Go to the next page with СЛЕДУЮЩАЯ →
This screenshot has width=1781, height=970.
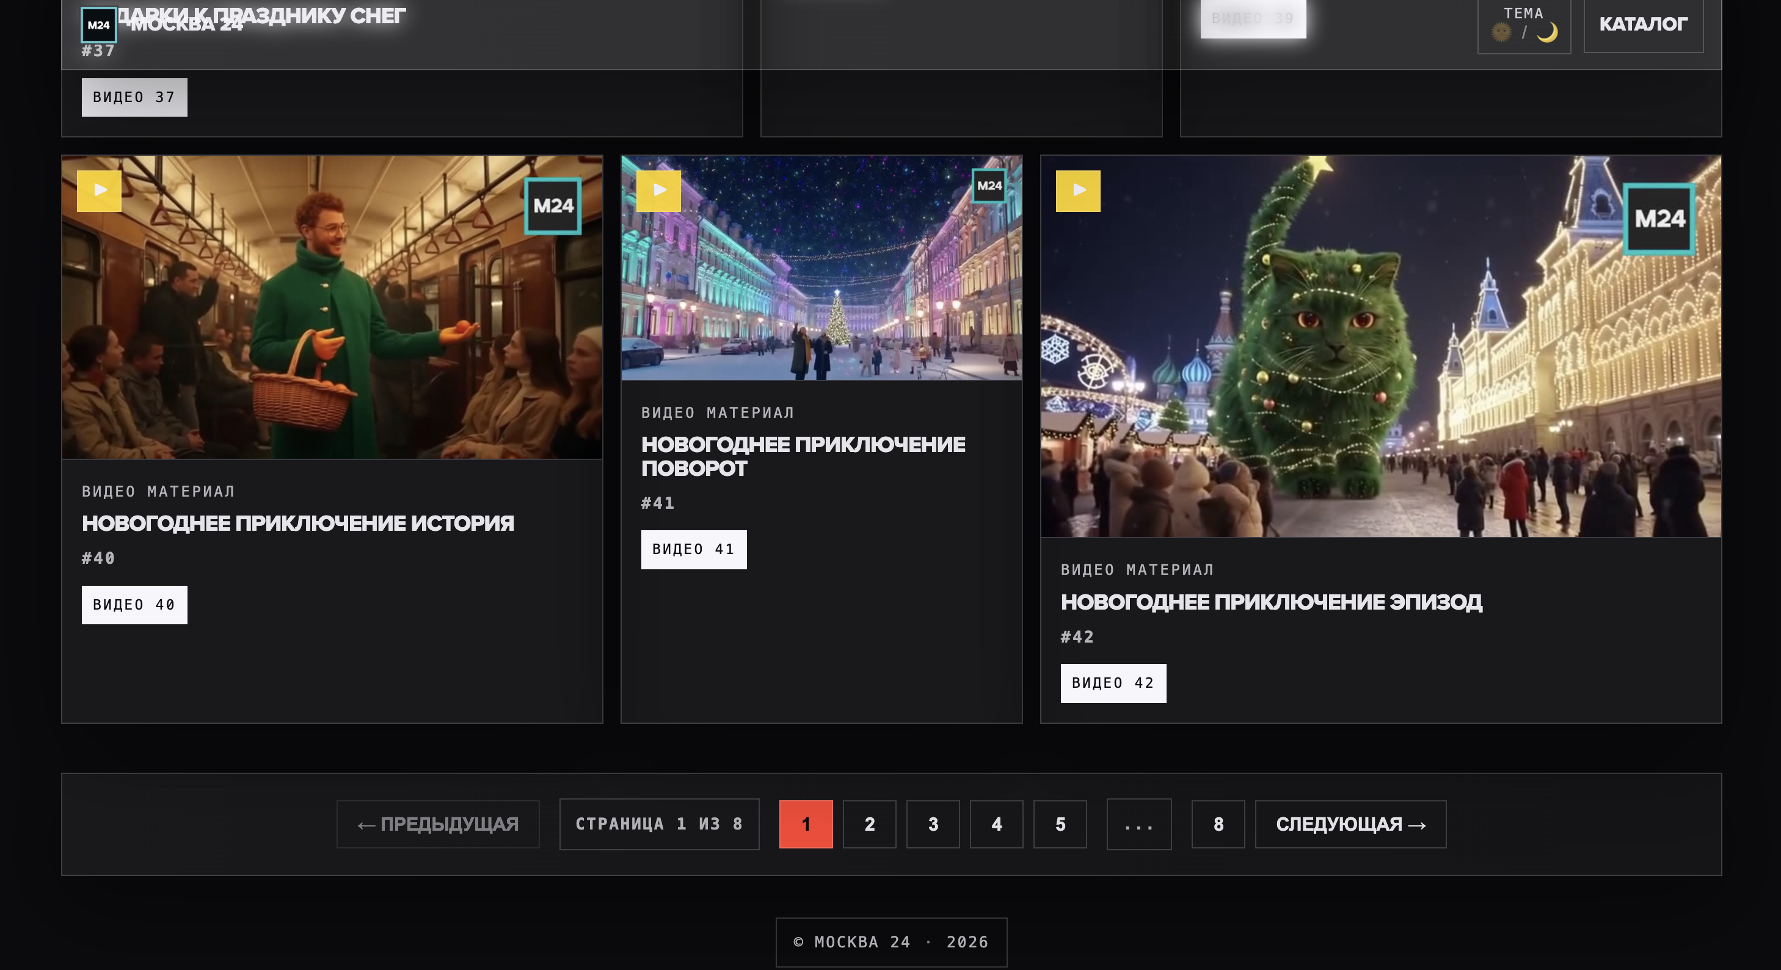pyautogui.click(x=1350, y=824)
